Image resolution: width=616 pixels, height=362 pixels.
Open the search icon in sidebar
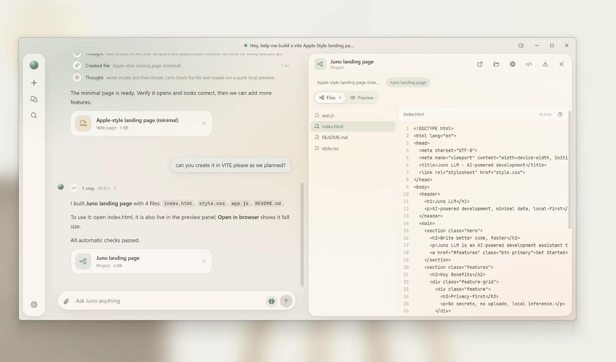pyautogui.click(x=34, y=115)
